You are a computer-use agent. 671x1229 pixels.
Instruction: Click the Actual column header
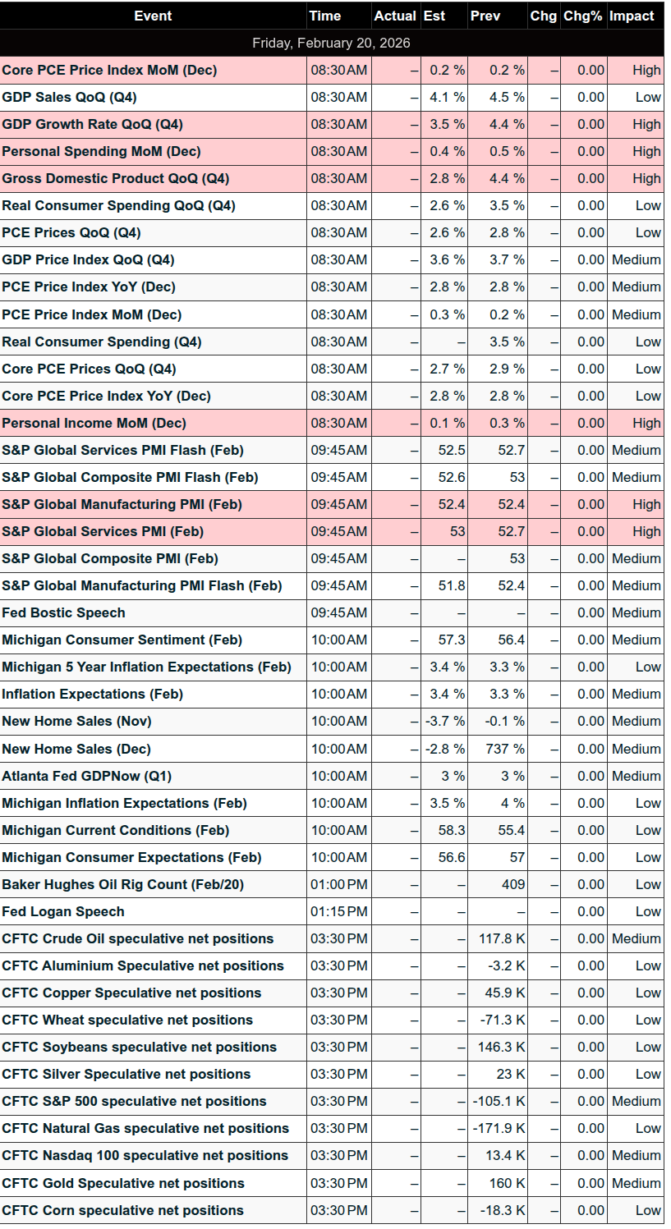coord(394,16)
